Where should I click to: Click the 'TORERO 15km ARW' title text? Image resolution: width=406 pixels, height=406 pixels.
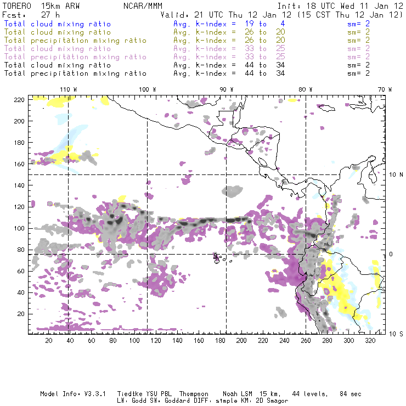click(41, 6)
